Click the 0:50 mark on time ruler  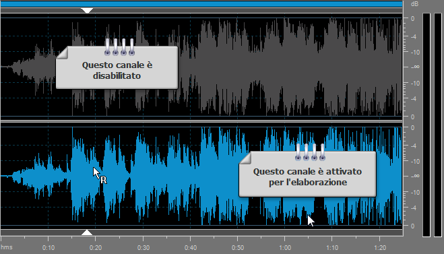click(238, 248)
